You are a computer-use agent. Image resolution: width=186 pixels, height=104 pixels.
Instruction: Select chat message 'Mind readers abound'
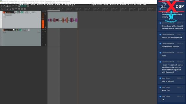coord(170,47)
